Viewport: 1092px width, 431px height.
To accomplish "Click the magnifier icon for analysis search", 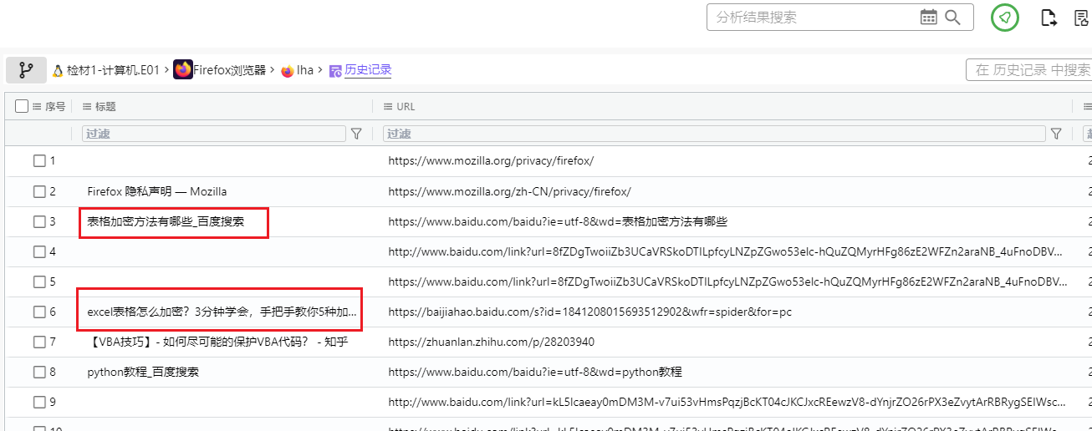I will pyautogui.click(x=952, y=18).
